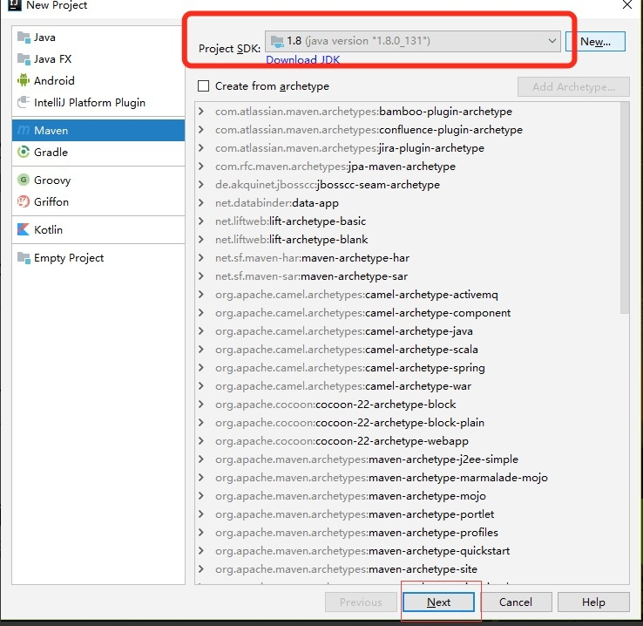Select maven-archetype-profiles row
643x626 pixels.
point(407,533)
